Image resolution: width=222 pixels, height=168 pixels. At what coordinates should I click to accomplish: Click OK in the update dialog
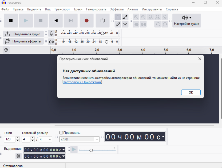[x=191, y=92]
